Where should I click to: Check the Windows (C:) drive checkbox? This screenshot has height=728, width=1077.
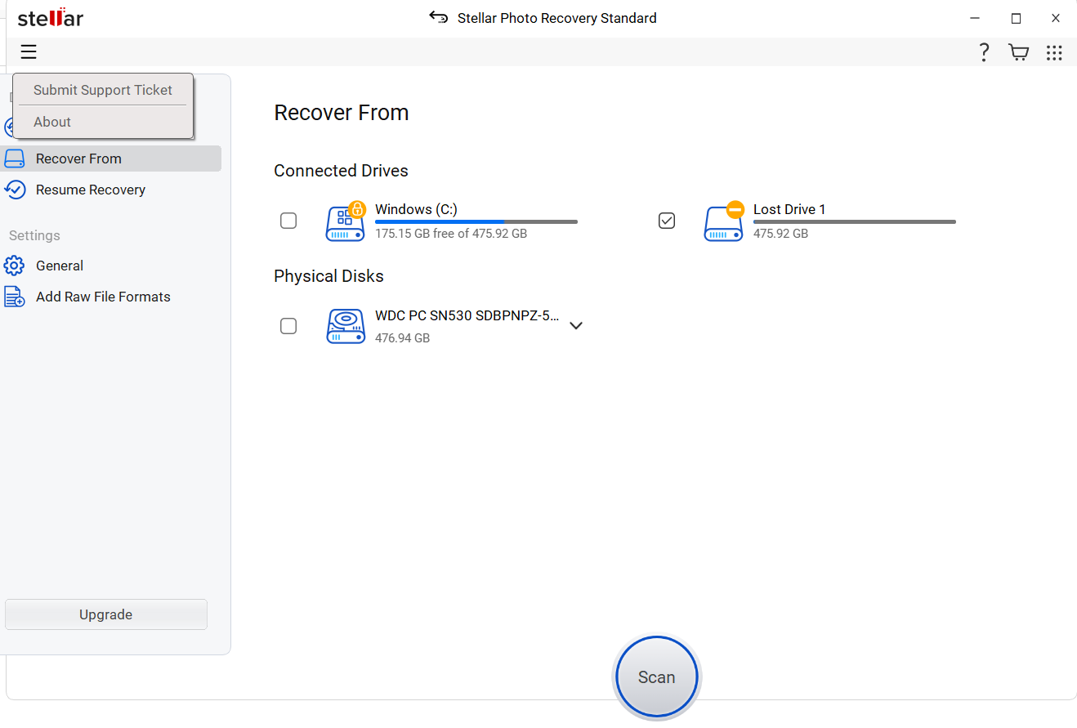click(288, 221)
